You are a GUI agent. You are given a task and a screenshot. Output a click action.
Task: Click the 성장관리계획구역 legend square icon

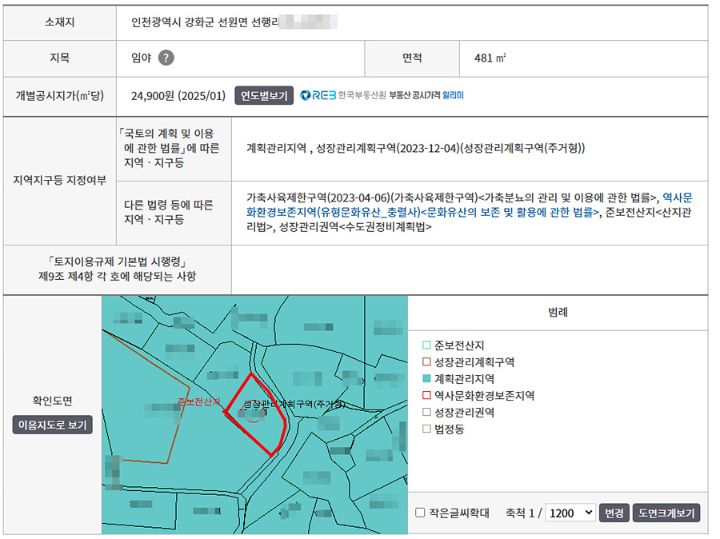[426, 361]
